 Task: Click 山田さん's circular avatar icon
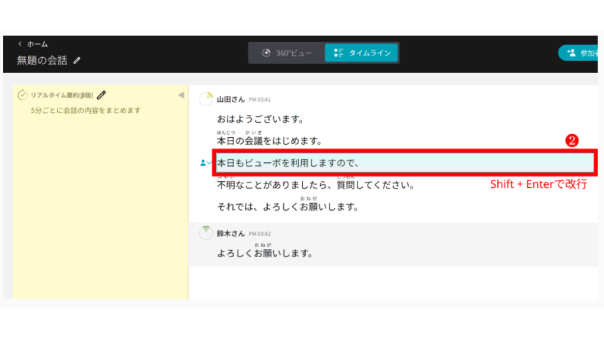click(206, 99)
